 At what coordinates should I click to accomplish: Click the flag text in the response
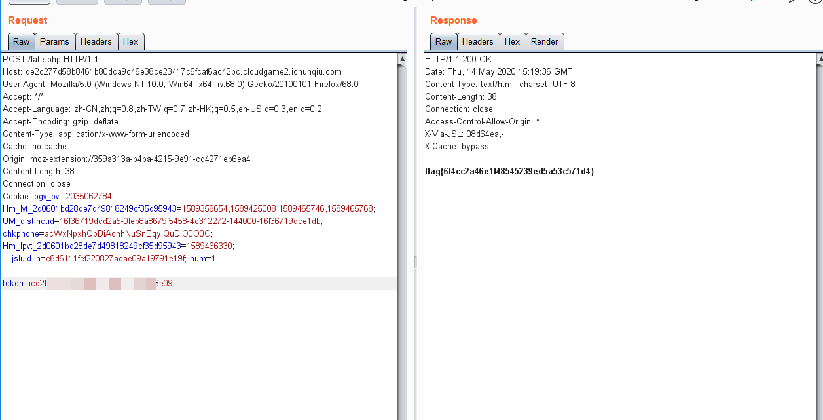(509, 172)
